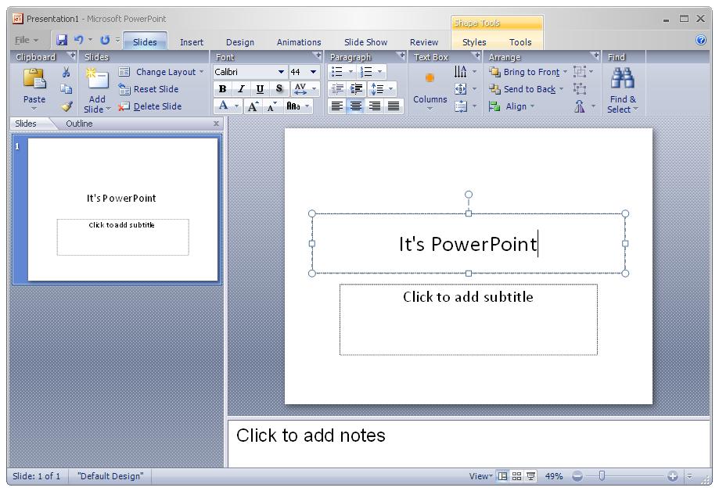719x491 pixels.
Task: Click the 'Click to add subtitle' placeholder
Action: tap(468, 319)
